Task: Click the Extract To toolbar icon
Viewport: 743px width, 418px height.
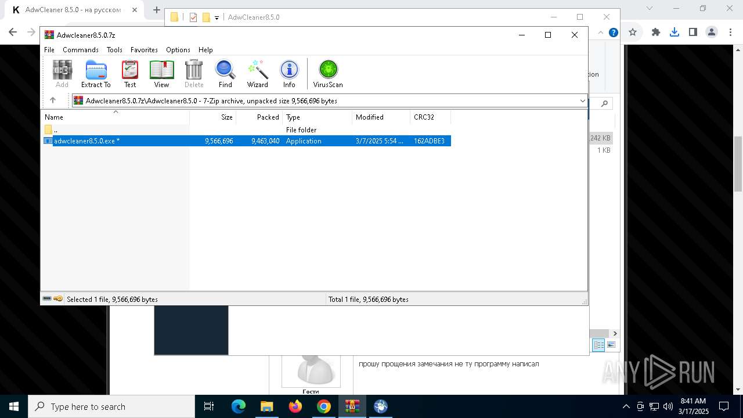Action: tap(96, 74)
